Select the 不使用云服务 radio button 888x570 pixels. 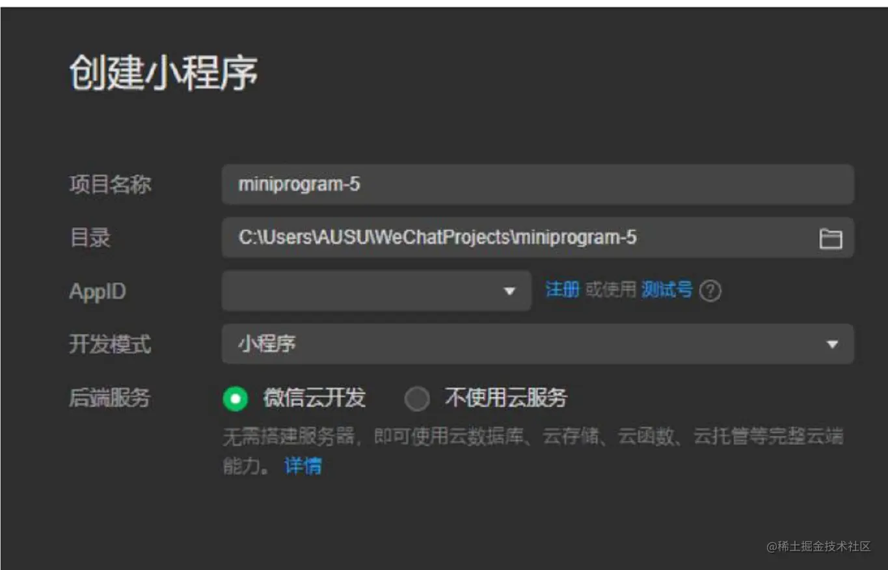(x=418, y=398)
